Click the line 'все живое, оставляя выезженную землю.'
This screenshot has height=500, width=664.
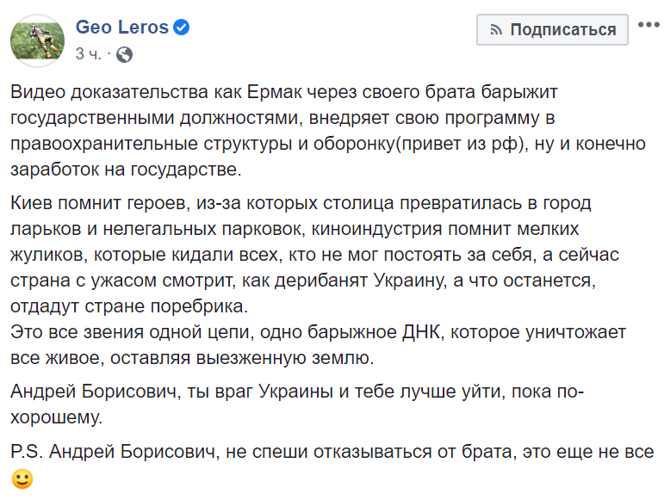click(x=192, y=358)
